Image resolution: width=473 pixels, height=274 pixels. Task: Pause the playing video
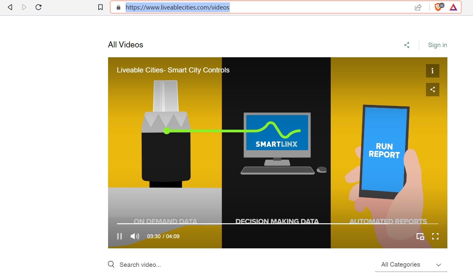pyautogui.click(x=120, y=236)
